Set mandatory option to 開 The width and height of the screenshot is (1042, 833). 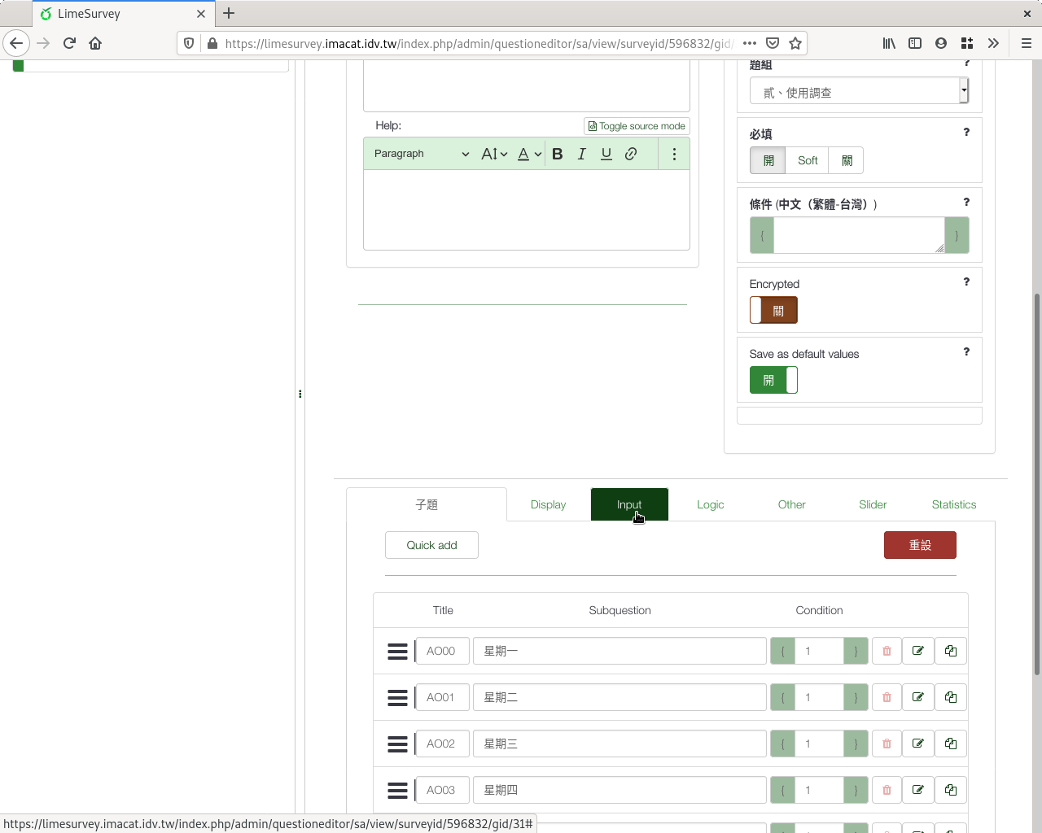point(768,160)
